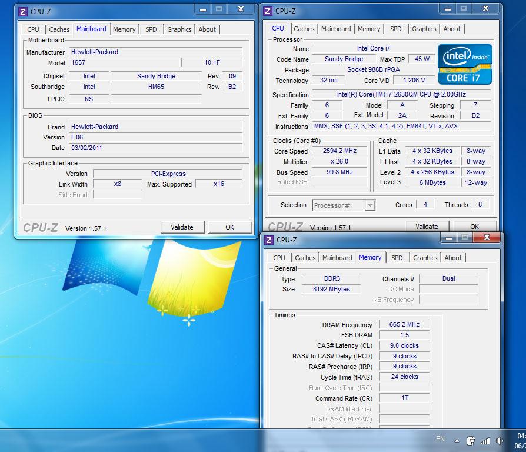Click the memory Type DDR3 value
The image size is (526, 452).
331,278
